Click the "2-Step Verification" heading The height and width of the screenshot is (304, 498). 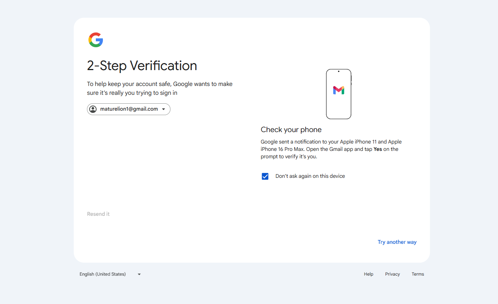tap(142, 66)
